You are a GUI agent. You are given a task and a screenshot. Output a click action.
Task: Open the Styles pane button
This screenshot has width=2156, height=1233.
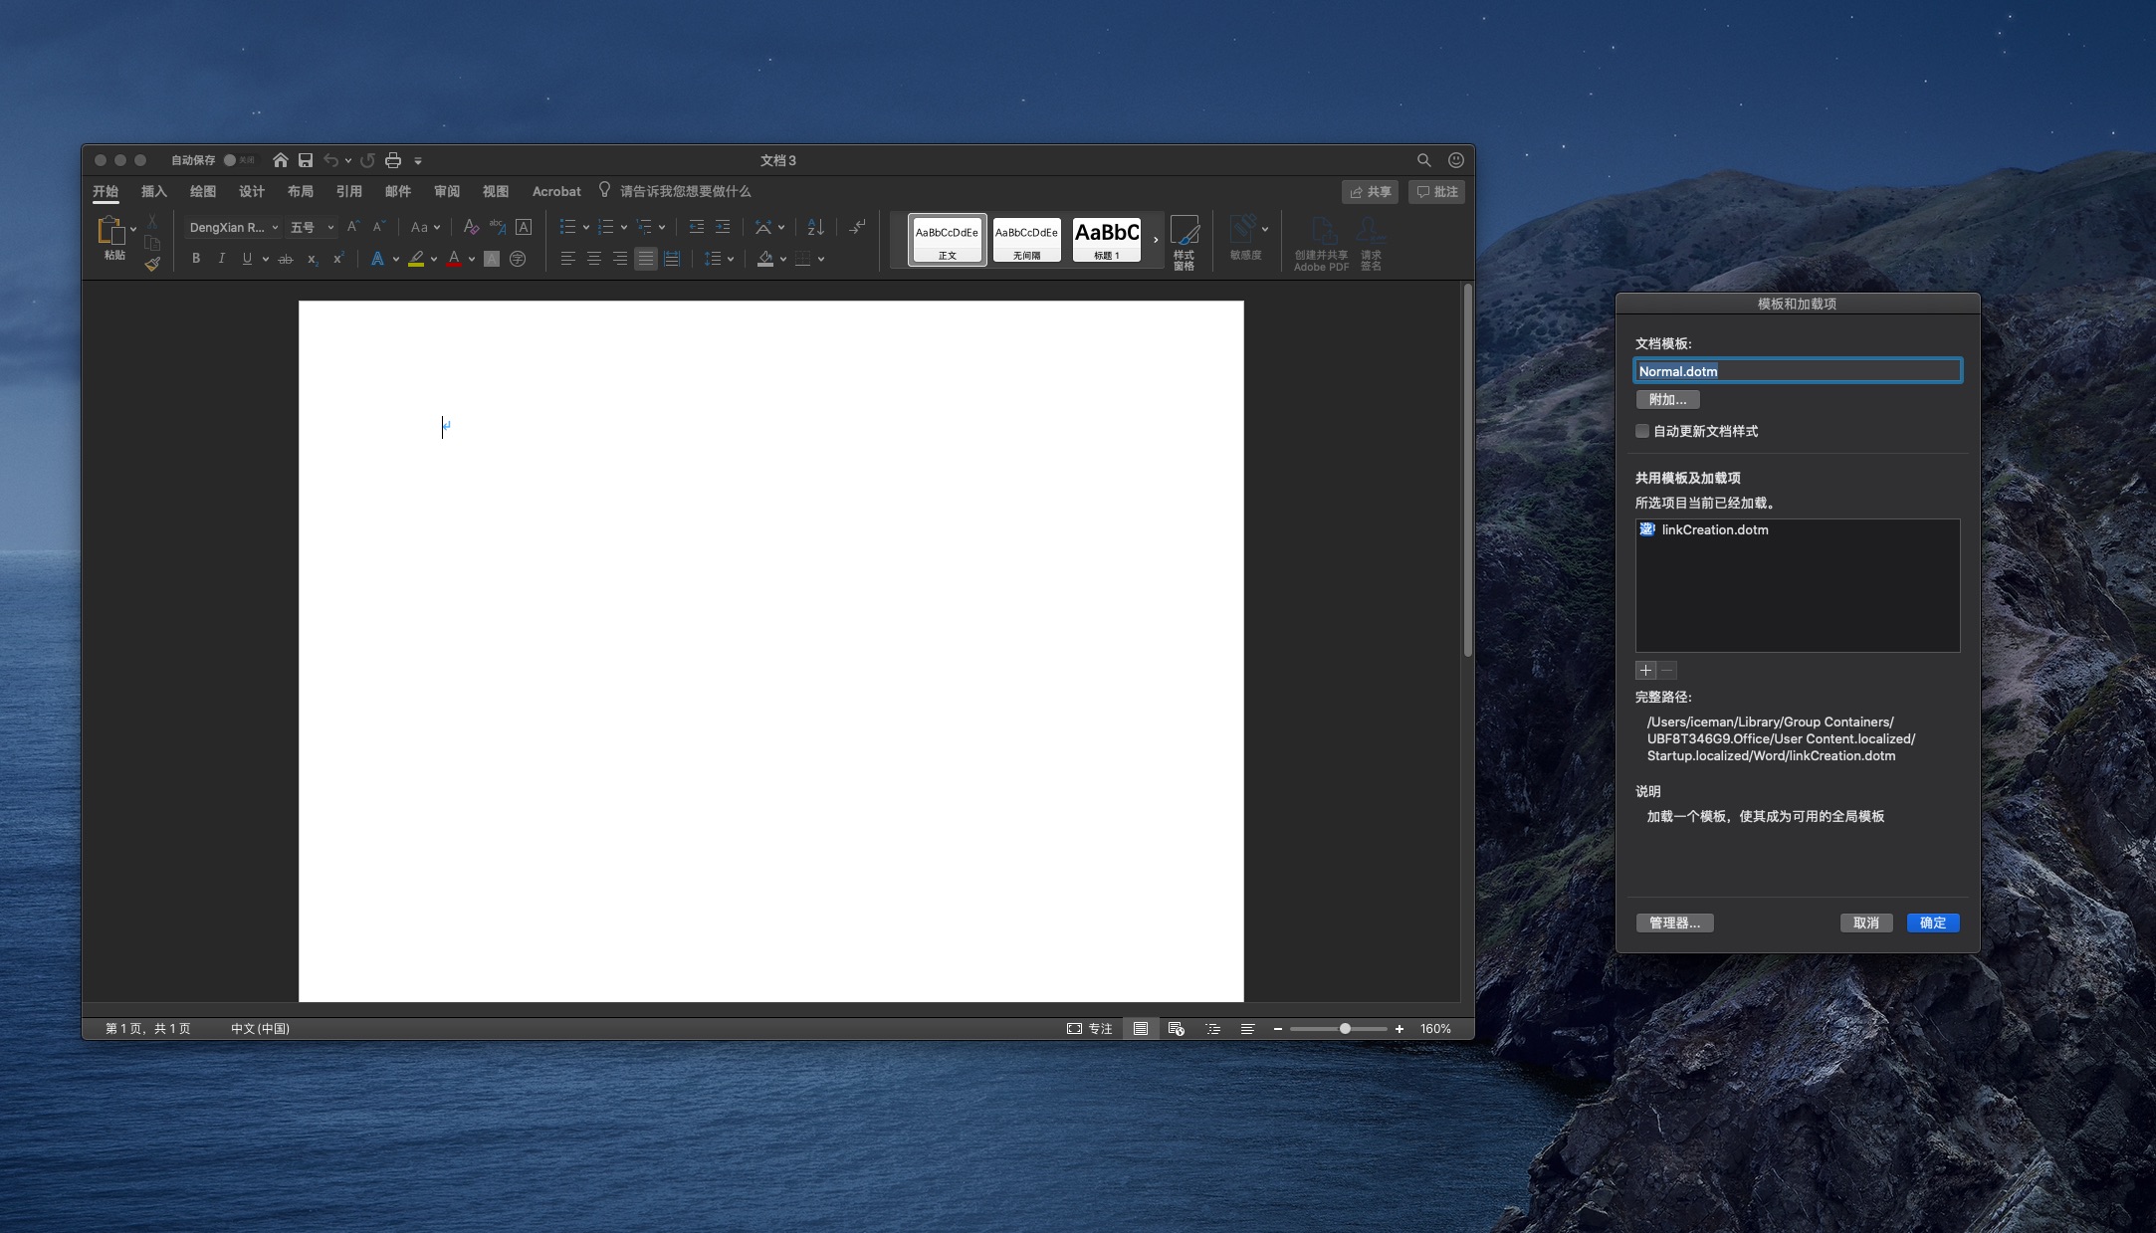click(1184, 242)
